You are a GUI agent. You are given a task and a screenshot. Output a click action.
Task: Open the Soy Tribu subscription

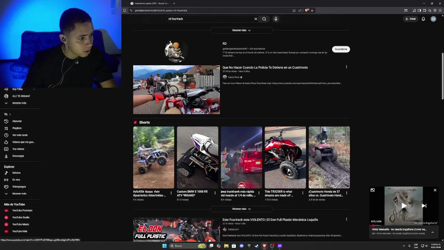coord(17,90)
